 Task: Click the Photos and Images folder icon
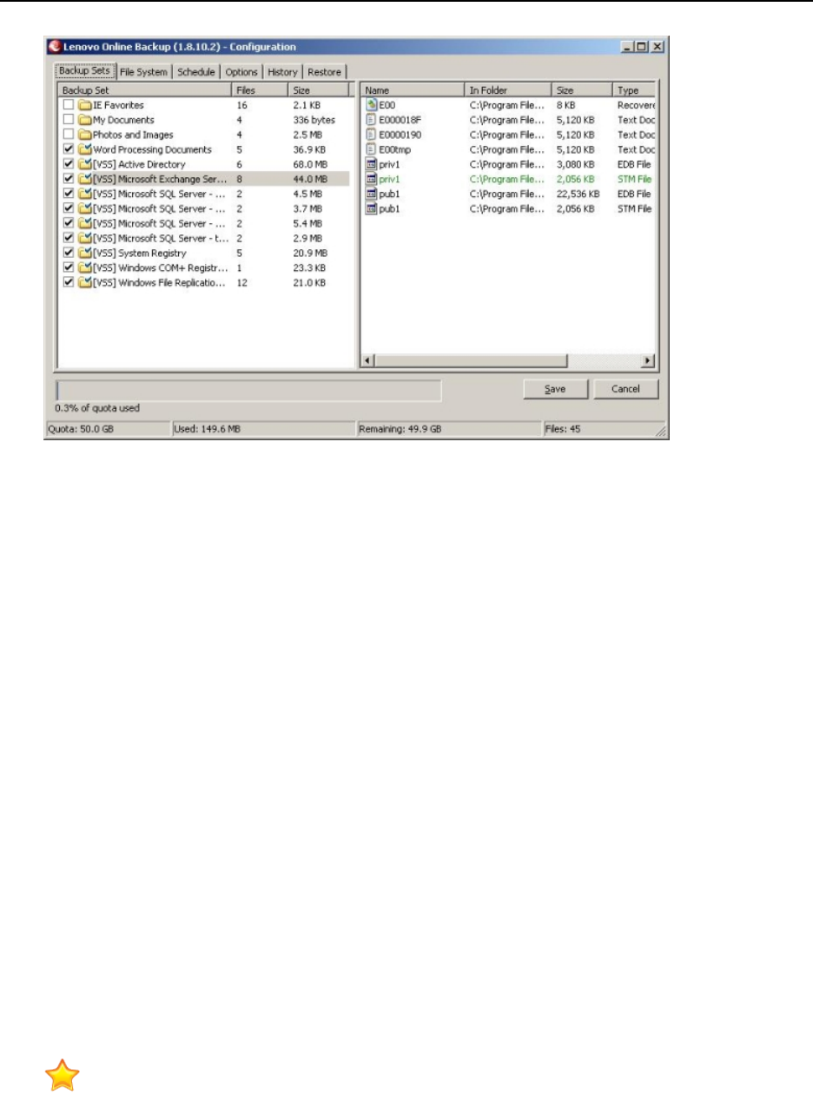[85, 135]
